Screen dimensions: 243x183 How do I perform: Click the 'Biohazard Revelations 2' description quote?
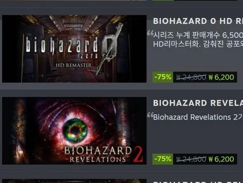tap(198, 117)
